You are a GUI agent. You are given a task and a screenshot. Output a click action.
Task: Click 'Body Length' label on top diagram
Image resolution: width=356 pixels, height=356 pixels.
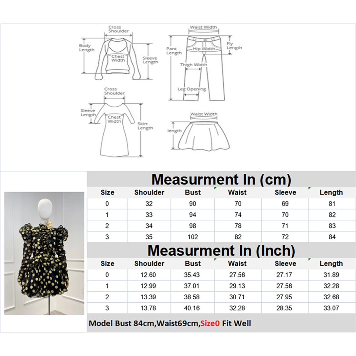87,48
